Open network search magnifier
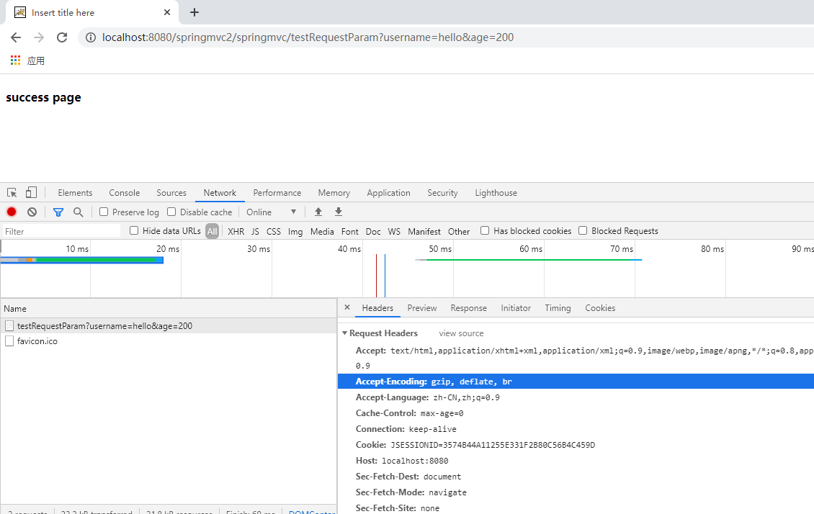The image size is (814, 514). coord(78,212)
